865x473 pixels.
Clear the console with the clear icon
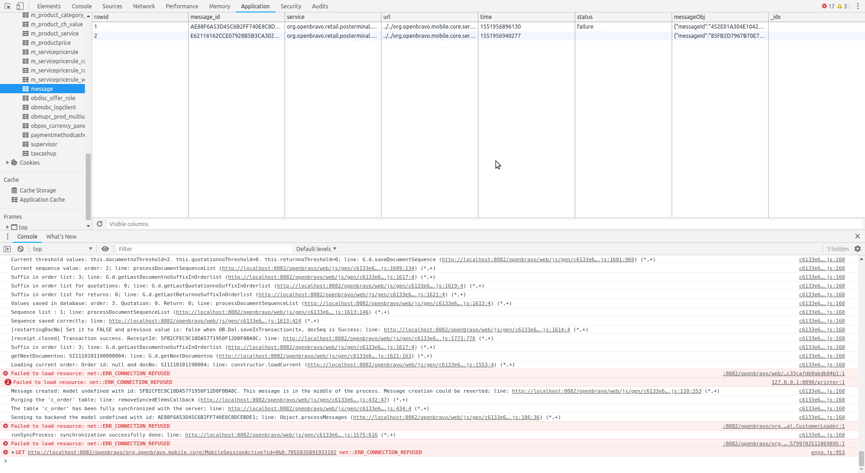pos(20,249)
